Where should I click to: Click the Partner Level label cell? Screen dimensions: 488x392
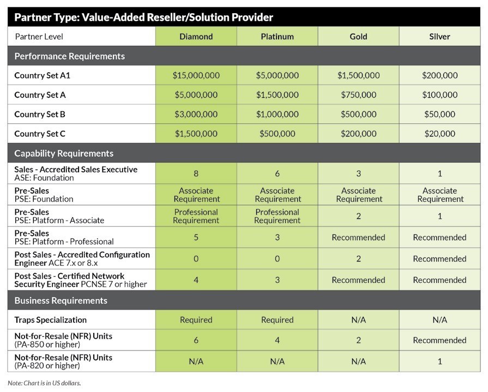39,37
